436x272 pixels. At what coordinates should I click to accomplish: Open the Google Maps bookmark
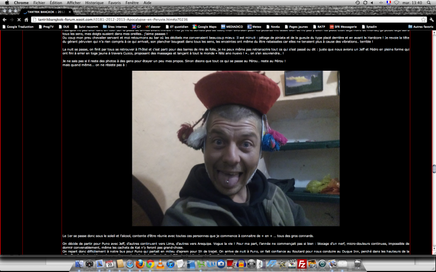pyautogui.click(x=205, y=27)
